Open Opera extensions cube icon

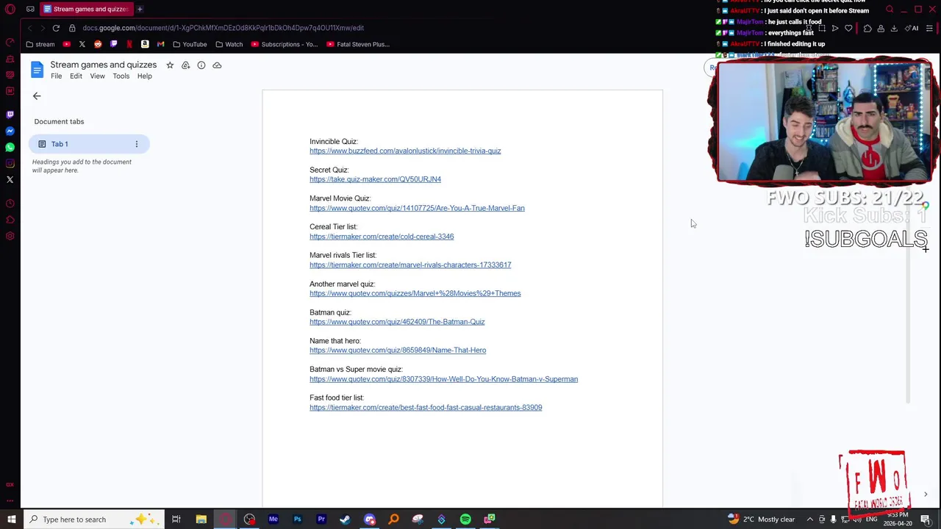pyautogui.click(x=867, y=29)
